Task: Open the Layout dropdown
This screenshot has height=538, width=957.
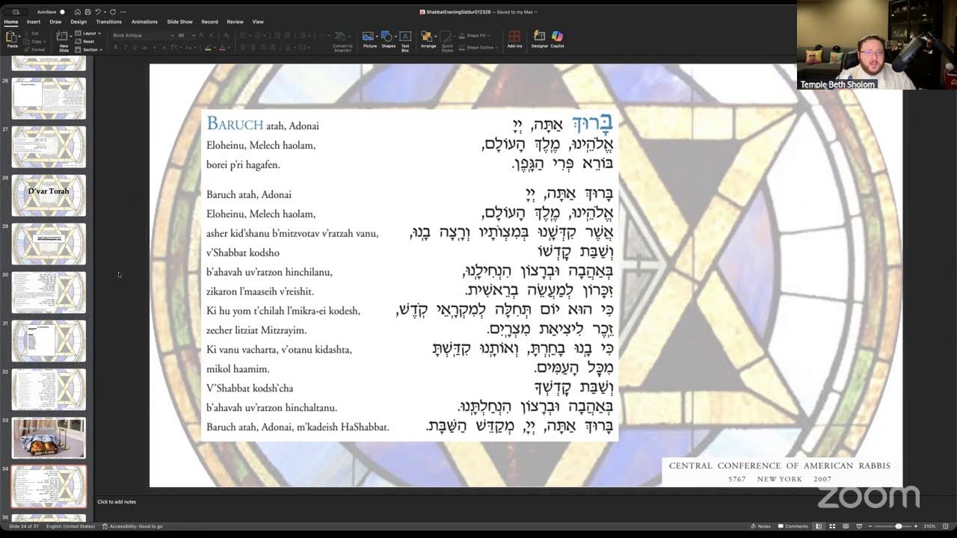Action: [x=89, y=34]
